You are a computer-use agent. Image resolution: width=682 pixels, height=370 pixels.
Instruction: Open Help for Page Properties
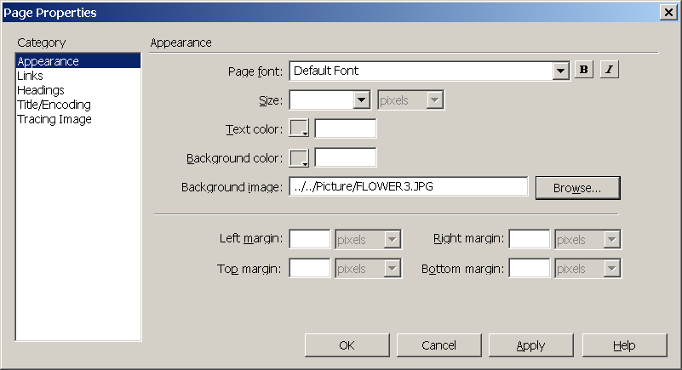[x=625, y=345]
